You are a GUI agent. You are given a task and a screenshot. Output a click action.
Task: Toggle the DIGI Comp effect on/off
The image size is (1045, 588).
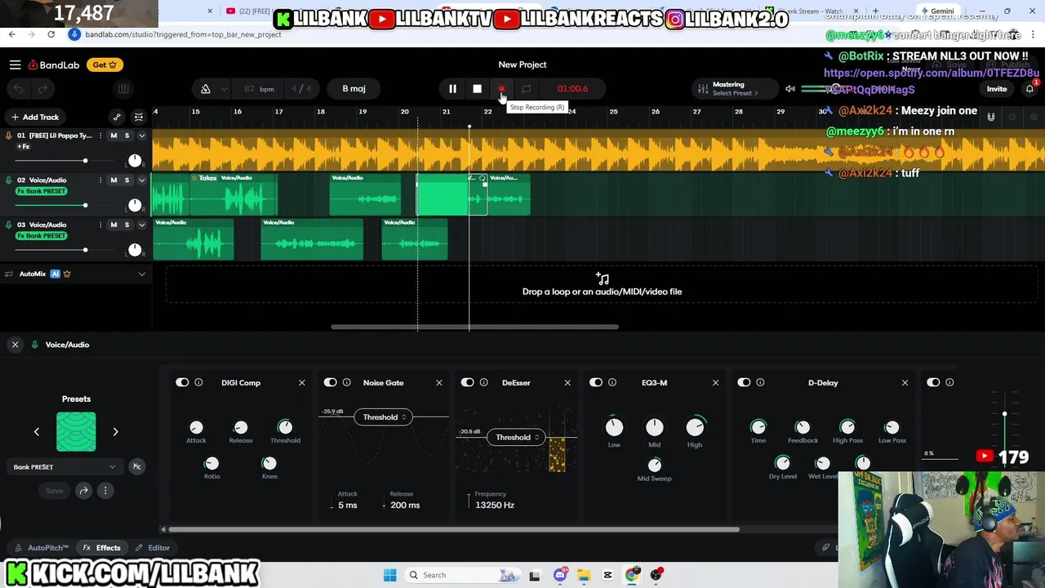[x=182, y=382]
